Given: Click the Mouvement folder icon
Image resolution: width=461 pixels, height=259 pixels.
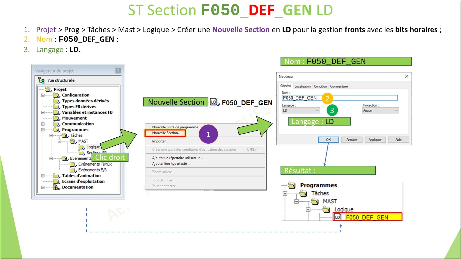Looking at the screenshot, I should point(57,118).
